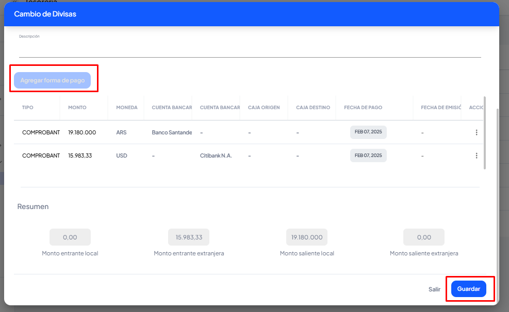The image size is (509, 312).
Task: Click the Monto saliente extranjera field
Action: [424, 237]
